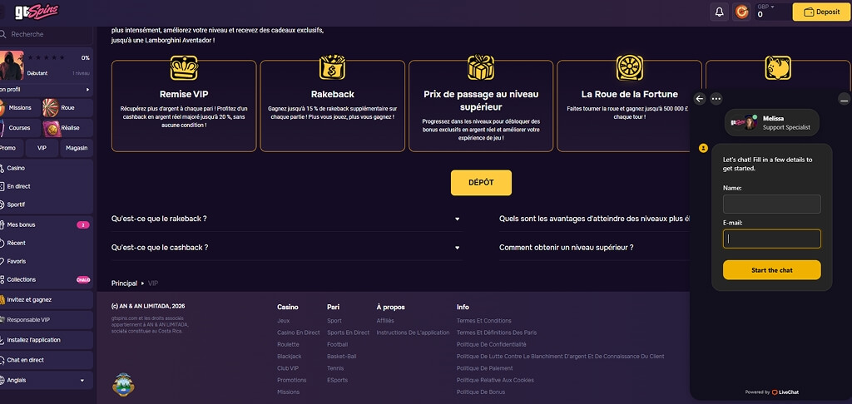The image size is (852, 404).
Task: Open the chat options three-dots menu
Action: [x=716, y=99]
